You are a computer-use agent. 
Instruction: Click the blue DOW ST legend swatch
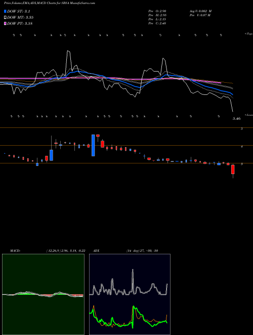pyautogui.click(x=6, y=11)
